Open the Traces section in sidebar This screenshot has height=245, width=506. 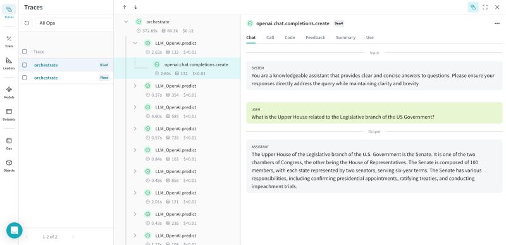(9, 11)
